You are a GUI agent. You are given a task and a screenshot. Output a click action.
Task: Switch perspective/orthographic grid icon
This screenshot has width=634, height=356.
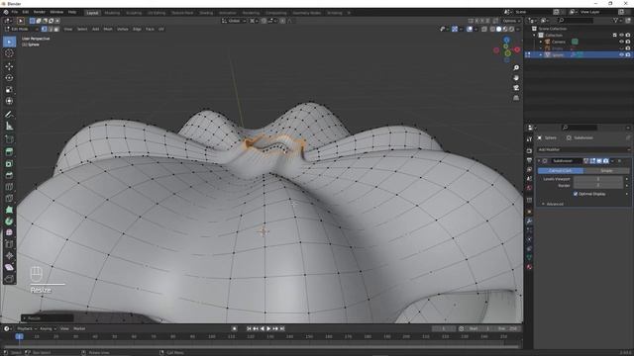click(x=516, y=98)
